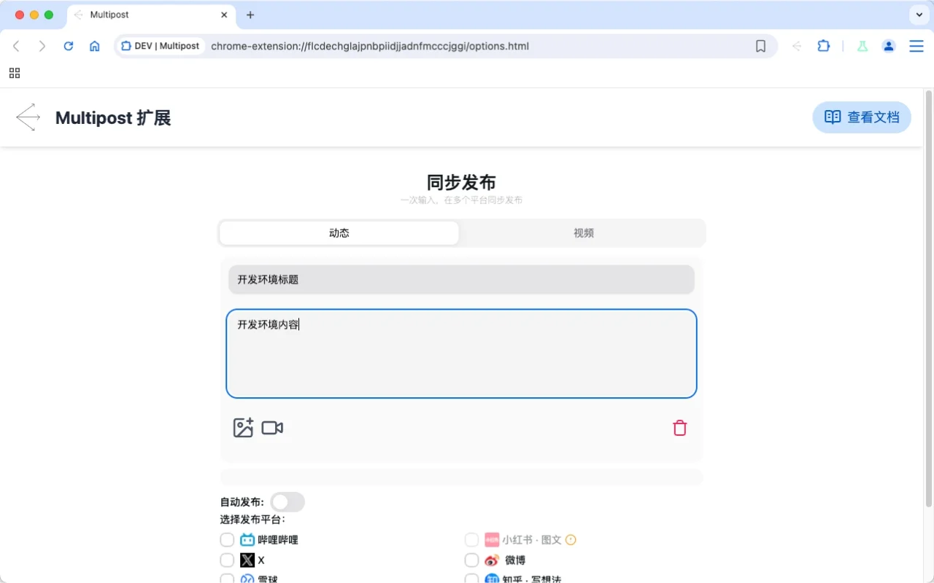Check the X platform checkbox
Screen dimensions: 934x583
[x=227, y=560]
